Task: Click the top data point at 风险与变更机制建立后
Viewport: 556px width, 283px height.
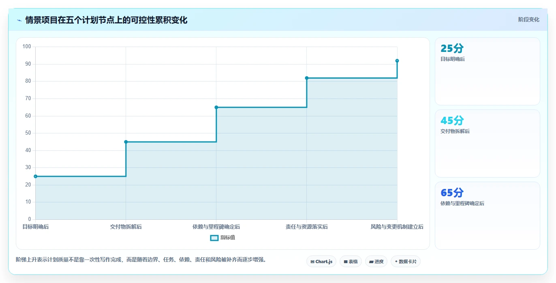Action: pyautogui.click(x=397, y=61)
